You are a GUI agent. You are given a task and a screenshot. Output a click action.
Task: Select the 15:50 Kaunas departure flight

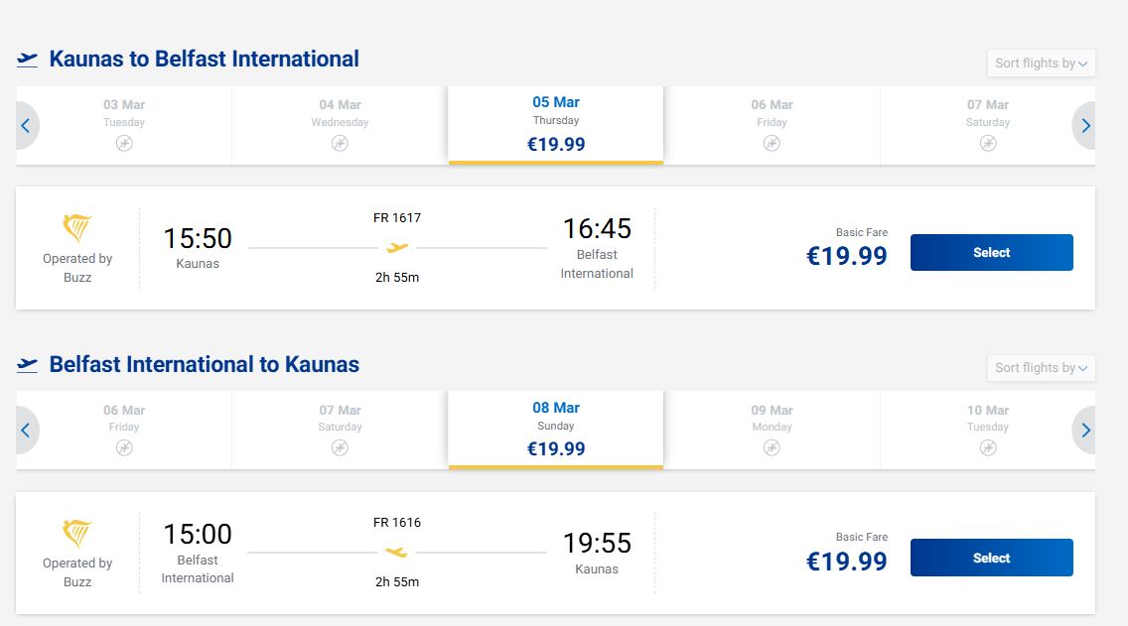click(991, 253)
